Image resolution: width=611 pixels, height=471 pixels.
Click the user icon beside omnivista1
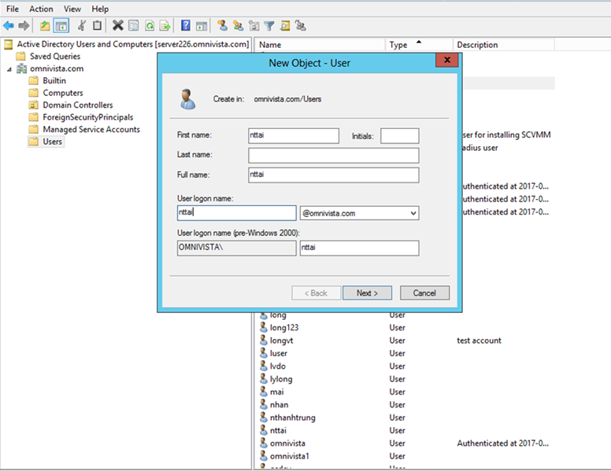click(264, 456)
